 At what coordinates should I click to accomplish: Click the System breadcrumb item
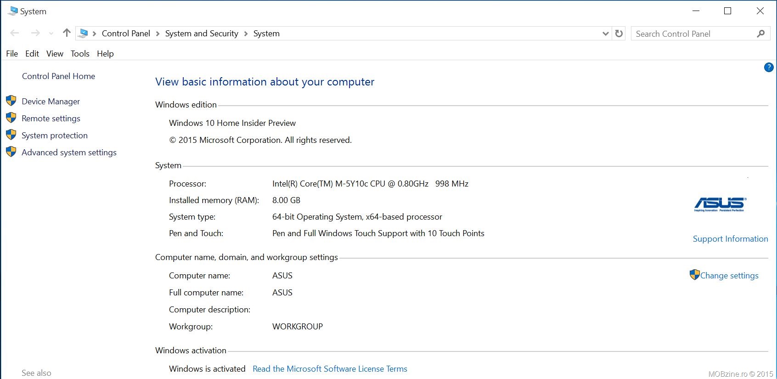tap(266, 34)
